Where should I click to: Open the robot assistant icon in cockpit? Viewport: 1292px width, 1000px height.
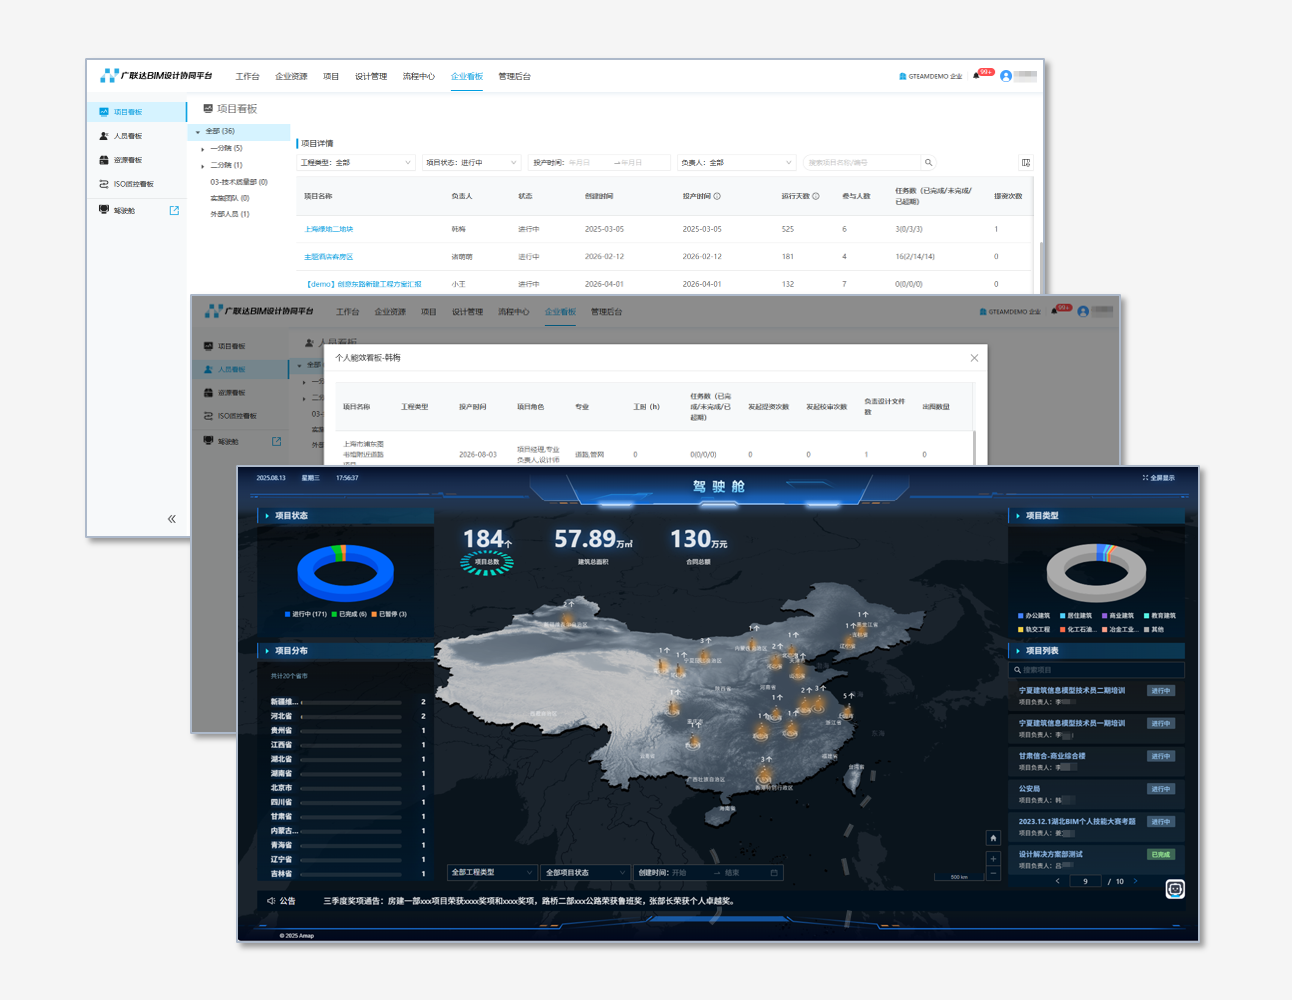pyautogui.click(x=1175, y=889)
